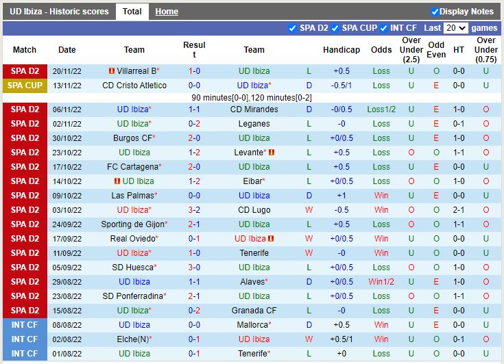
Task: Click the Match column header
Action: (25, 50)
